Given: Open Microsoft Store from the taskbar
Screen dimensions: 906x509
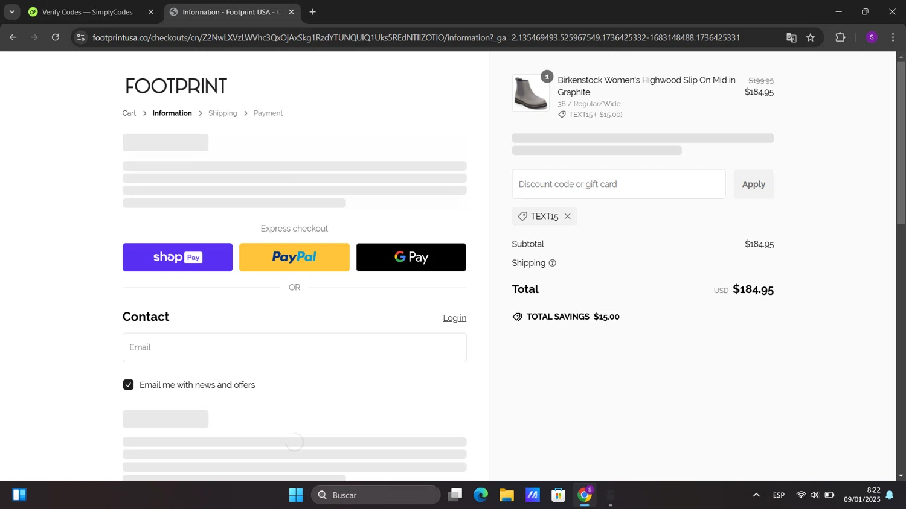Looking at the screenshot, I should coord(559,495).
